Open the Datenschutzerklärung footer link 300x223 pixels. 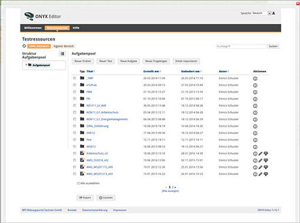click(x=95, y=210)
